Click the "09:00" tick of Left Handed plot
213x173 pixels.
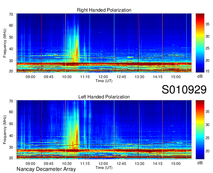(30, 164)
